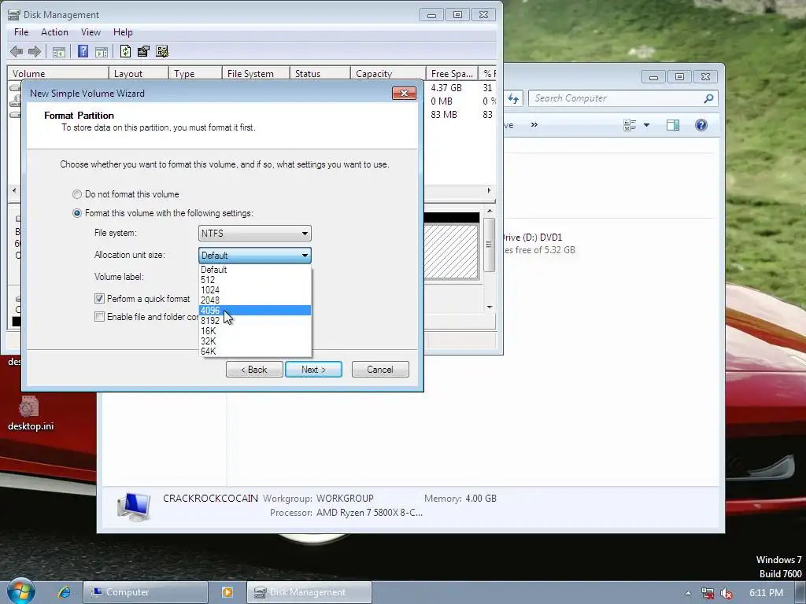Click the 'Next >' button in the wizard
Image resolution: width=806 pixels, height=604 pixels.
[313, 370]
